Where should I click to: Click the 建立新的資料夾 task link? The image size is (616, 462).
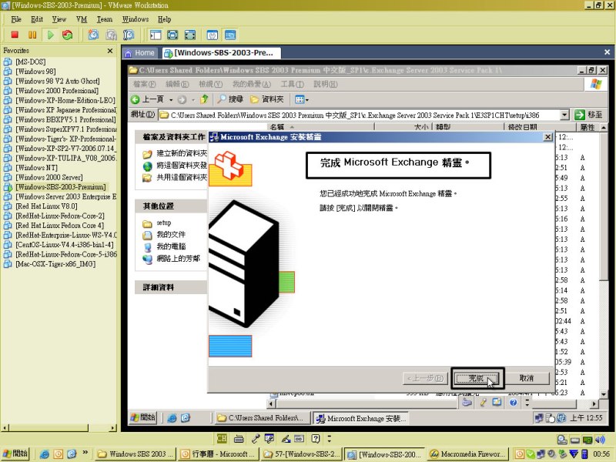182,153
